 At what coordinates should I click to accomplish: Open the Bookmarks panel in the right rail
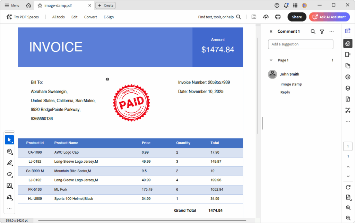tap(348, 54)
